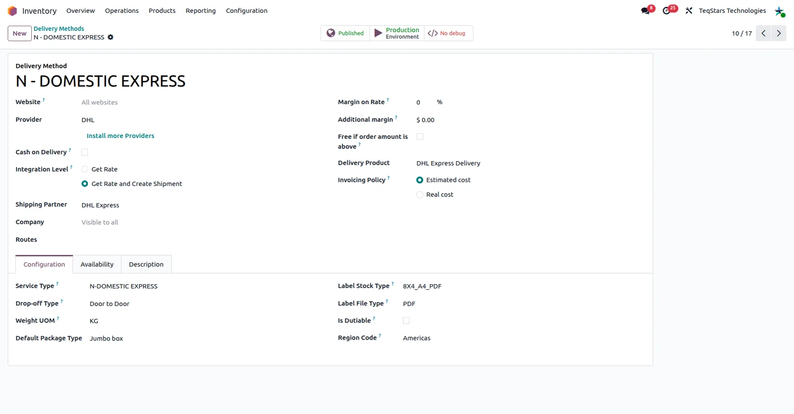
Task: Select Get Rate and Create Shipment option
Action: point(85,184)
